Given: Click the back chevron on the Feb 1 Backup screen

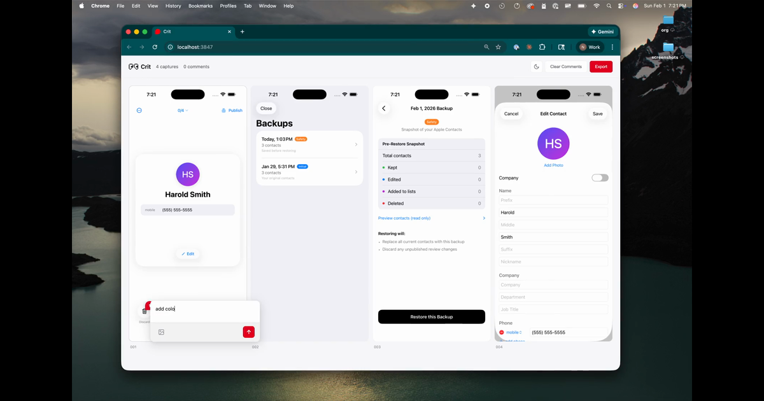Looking at the screenshot, I should click(385, 108).
